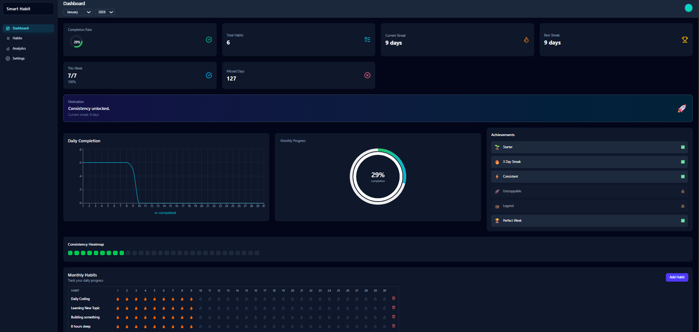Screen dimensions: 699x332
Task: Select first green square in Consistency Heatmap
Action: coord(70,253)
